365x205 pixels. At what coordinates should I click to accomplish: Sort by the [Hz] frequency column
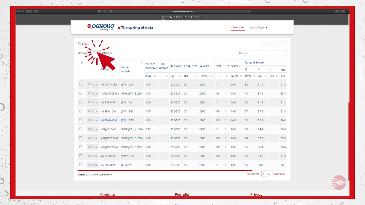(195, 76)
